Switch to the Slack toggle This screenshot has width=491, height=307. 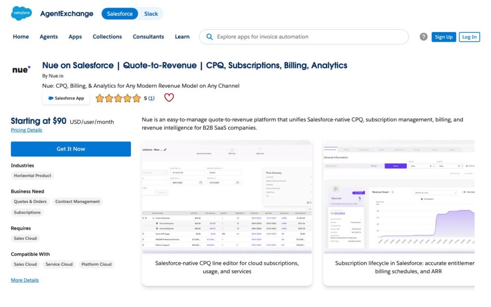pos(151,14)
